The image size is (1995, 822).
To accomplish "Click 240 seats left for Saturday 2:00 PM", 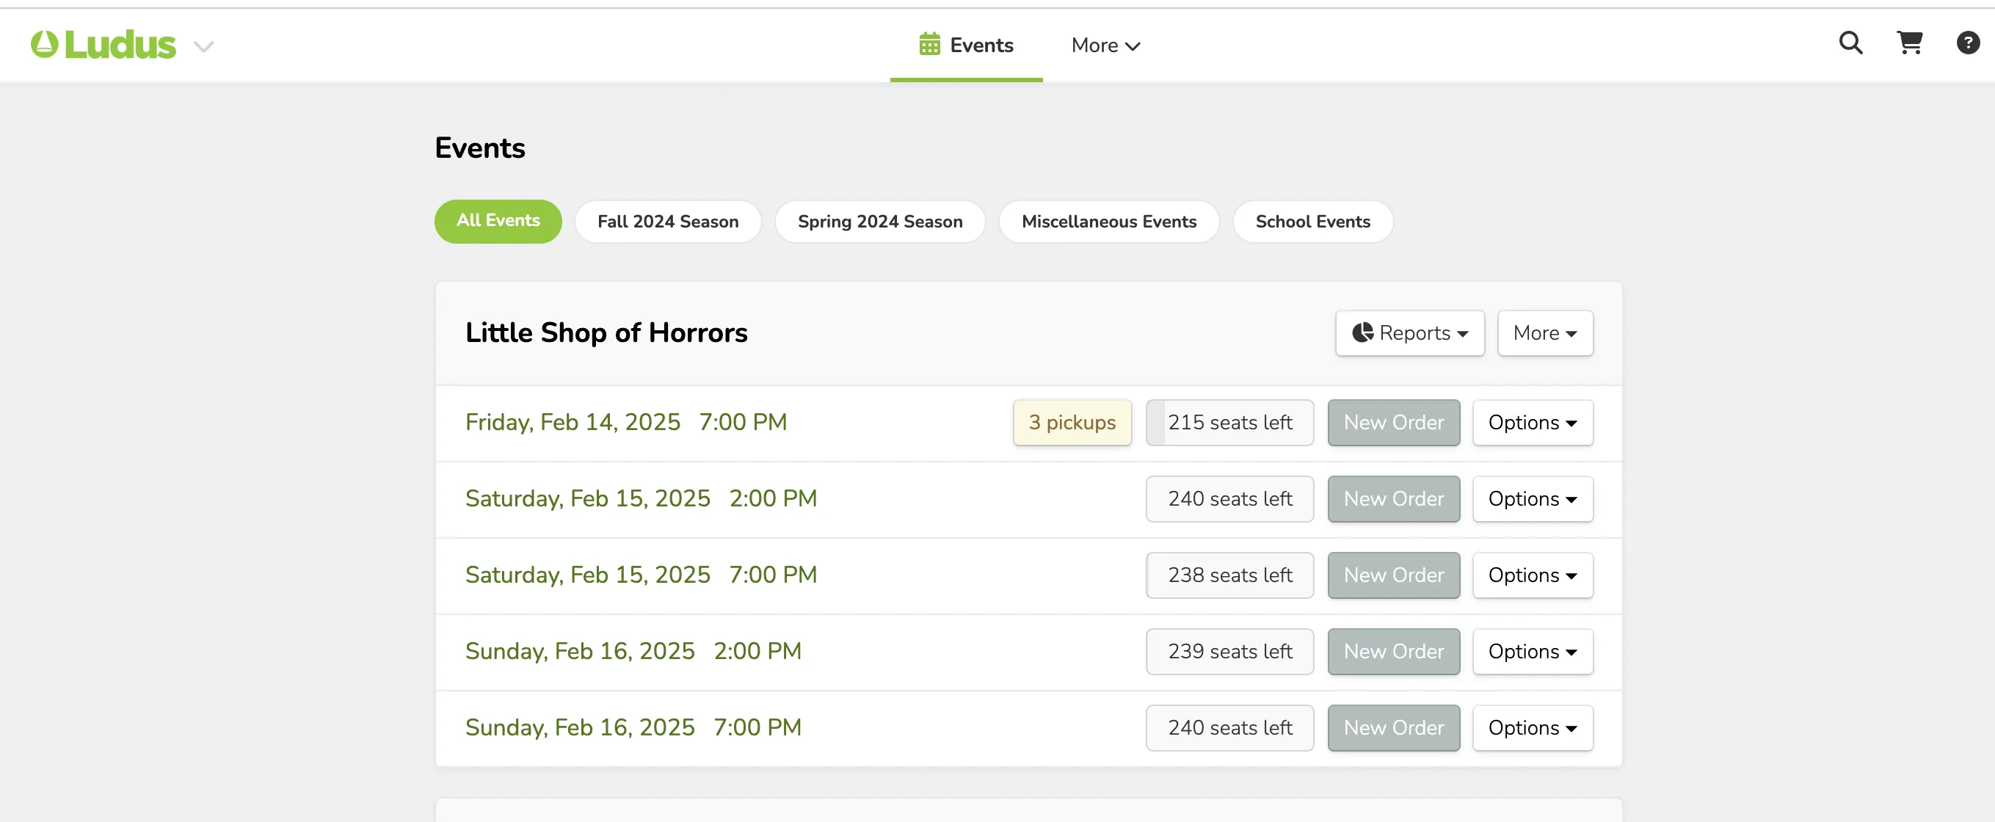I will tap(1230, 499).
